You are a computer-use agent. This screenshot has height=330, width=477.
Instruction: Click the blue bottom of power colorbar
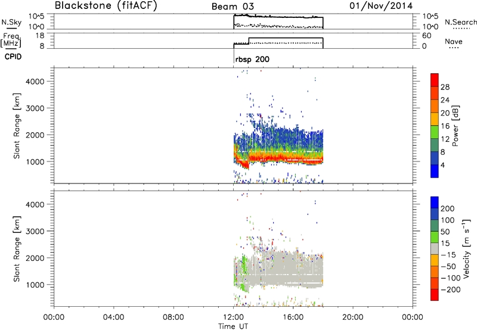(435, 171)
